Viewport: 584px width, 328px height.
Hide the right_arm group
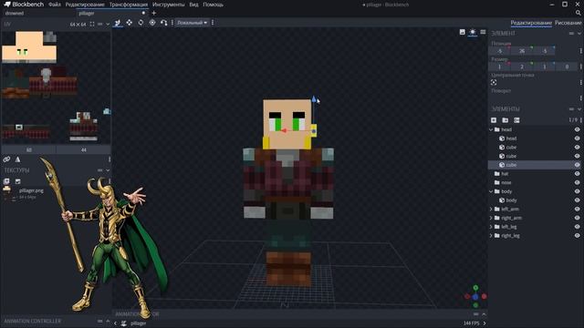click(x=577, y=218)
